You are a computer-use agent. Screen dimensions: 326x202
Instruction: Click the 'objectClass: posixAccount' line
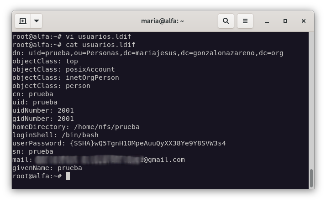pos(63,69)
